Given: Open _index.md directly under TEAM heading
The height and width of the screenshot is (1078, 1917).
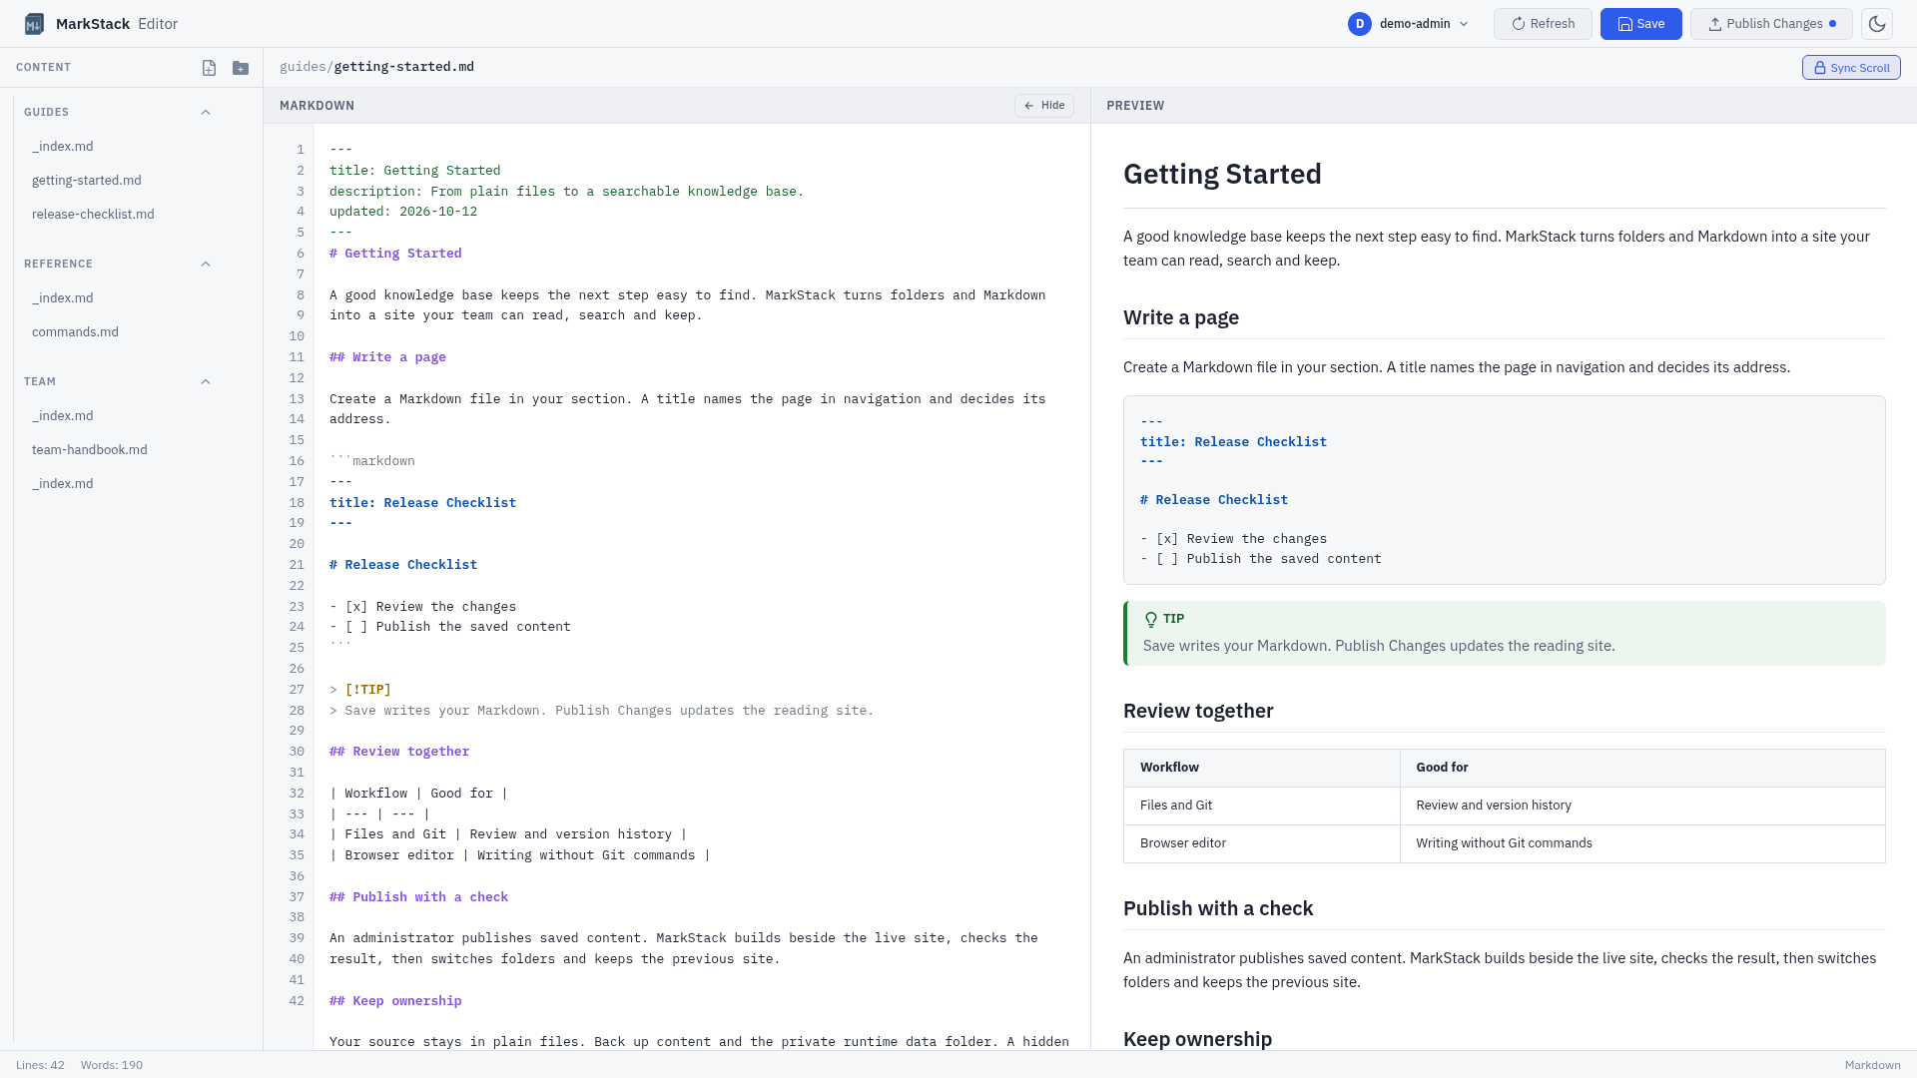Looking at the screenshot, I should (x=63, y=416).
